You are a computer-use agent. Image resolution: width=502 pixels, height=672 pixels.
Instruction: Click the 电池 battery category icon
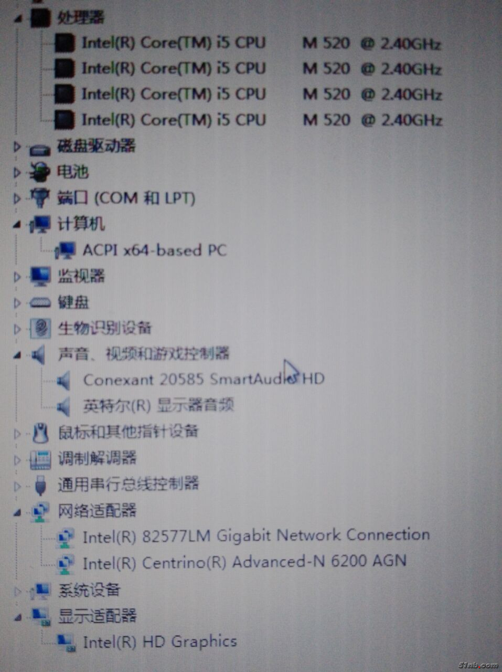pos(40,172)
